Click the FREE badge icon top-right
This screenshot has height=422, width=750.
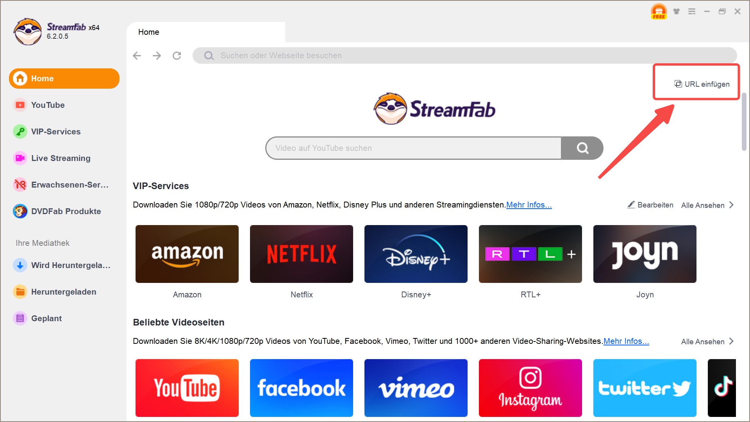coord(660,10)
